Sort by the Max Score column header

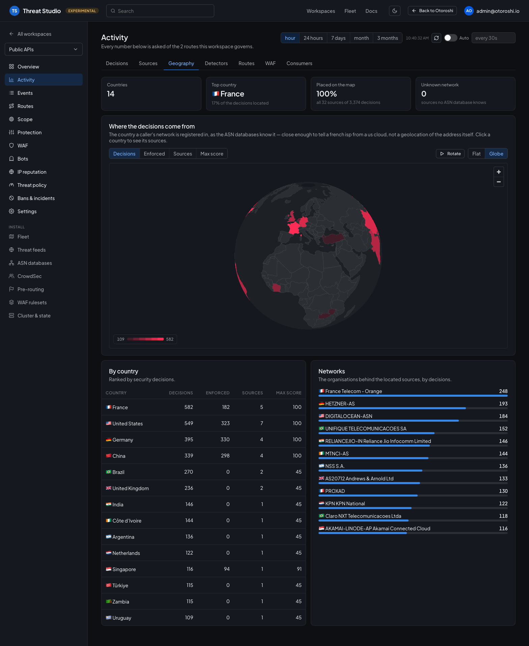click(289, 393)
